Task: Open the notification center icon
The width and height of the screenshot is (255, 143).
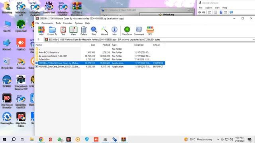Action: pyautogui.click(x=249, y=139)
